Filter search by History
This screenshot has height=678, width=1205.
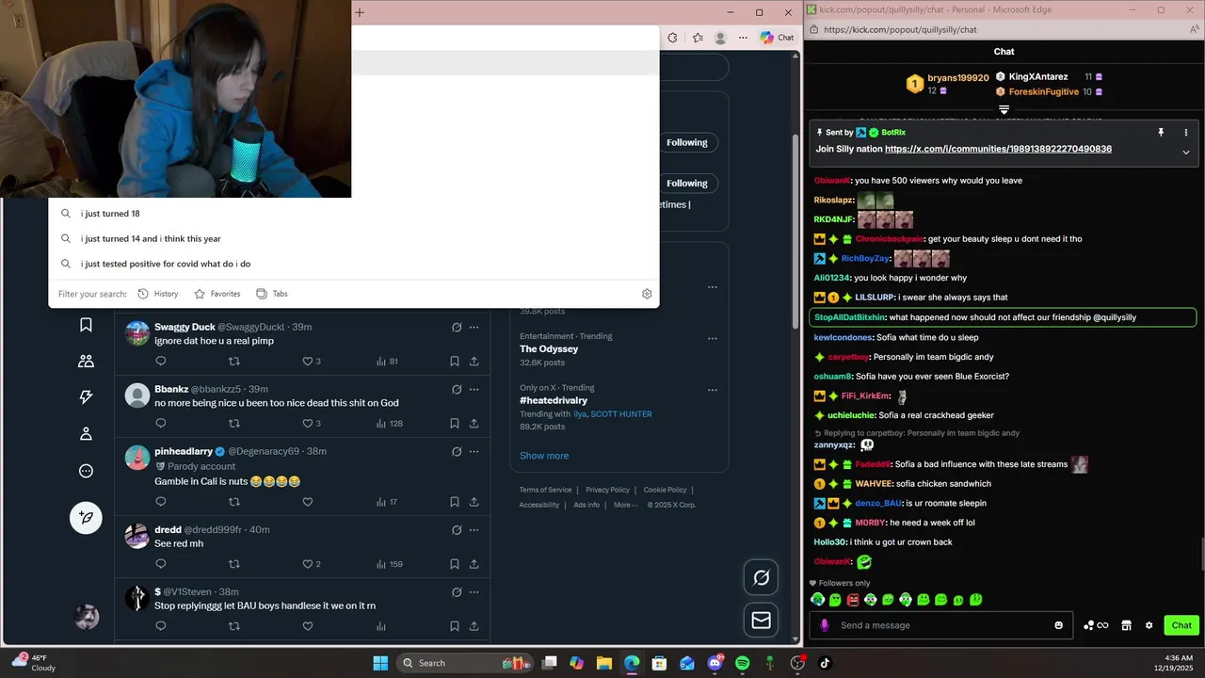click(x=157, y=294)
